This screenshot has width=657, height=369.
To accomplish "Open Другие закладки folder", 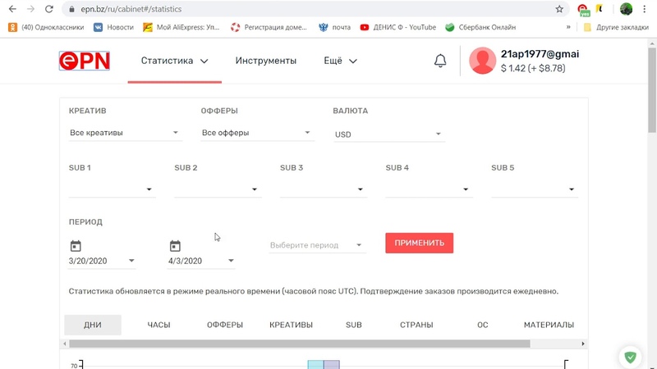I will pos(616,27).
